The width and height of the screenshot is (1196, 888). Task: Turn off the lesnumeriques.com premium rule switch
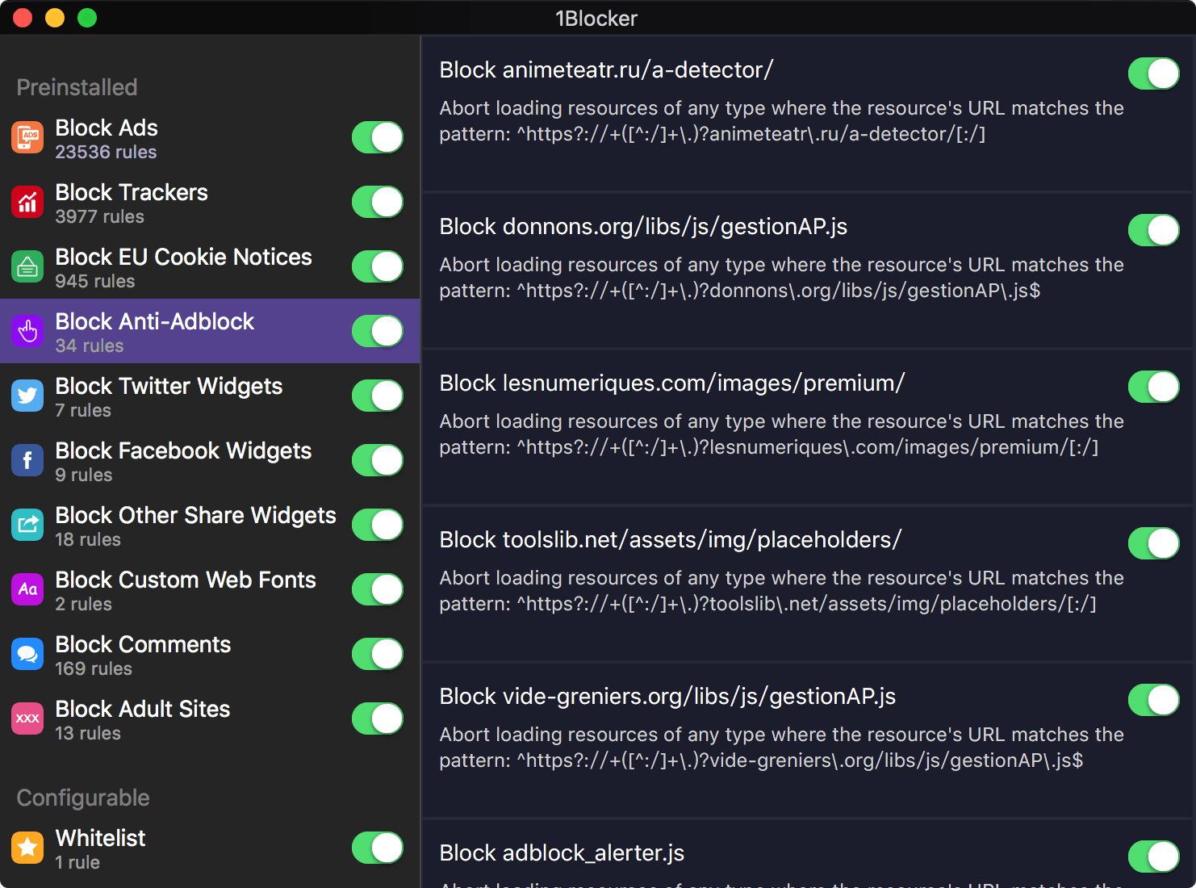pyautogui.click(x=1154, y=387)
